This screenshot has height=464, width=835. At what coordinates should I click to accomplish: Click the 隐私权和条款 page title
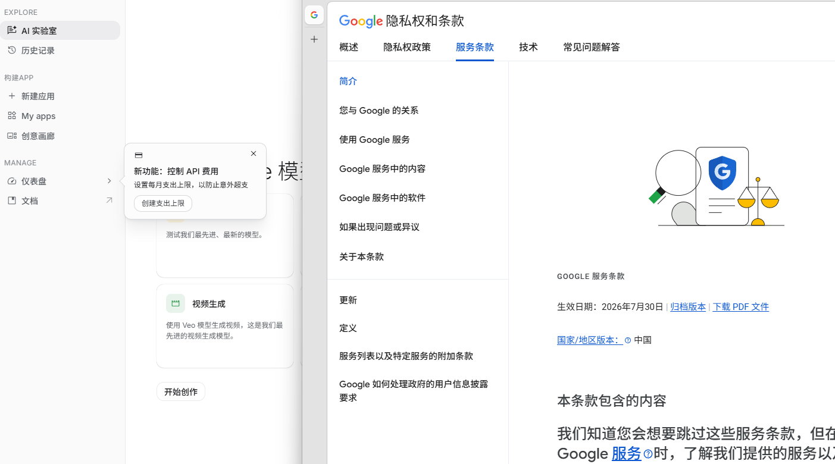click(x=425, y=21)
